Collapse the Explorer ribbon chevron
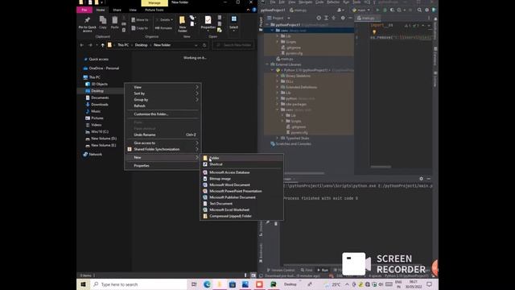The image size is (515, 290). (249, 10)
